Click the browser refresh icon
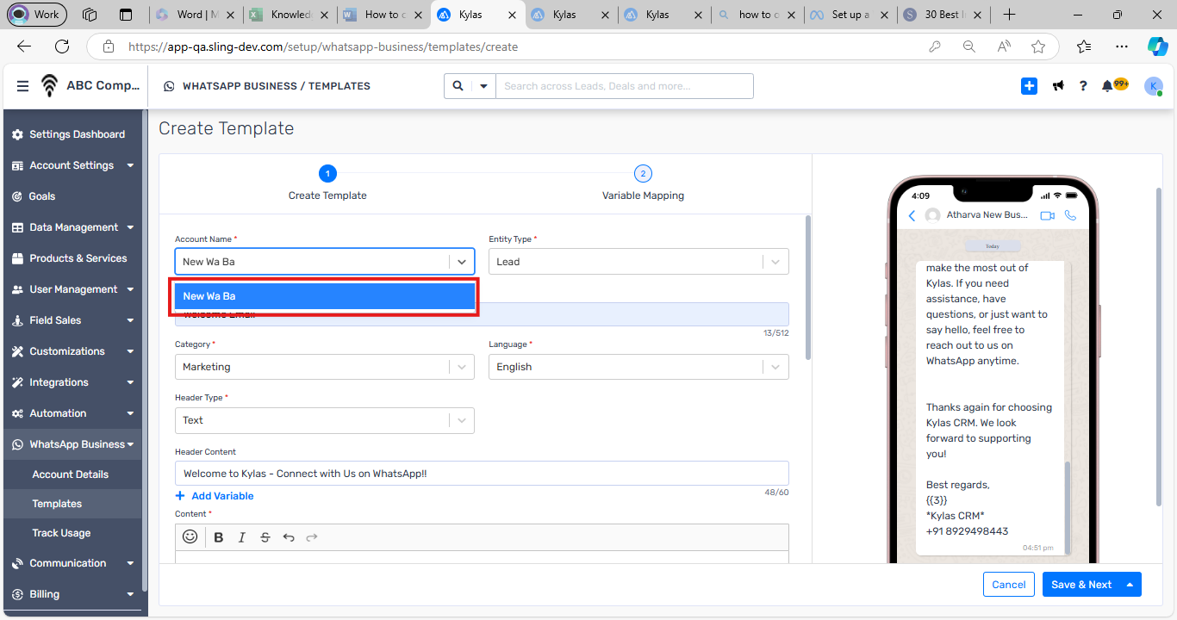 [x=62, y=46]
